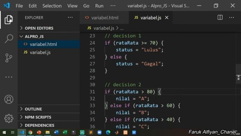Open the Search view in activity bar
Screen dimensions: 241x136
point(9,39)
